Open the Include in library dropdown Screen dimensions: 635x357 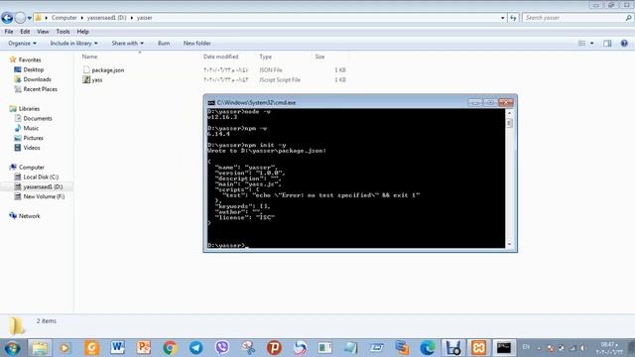click(73, 43)
